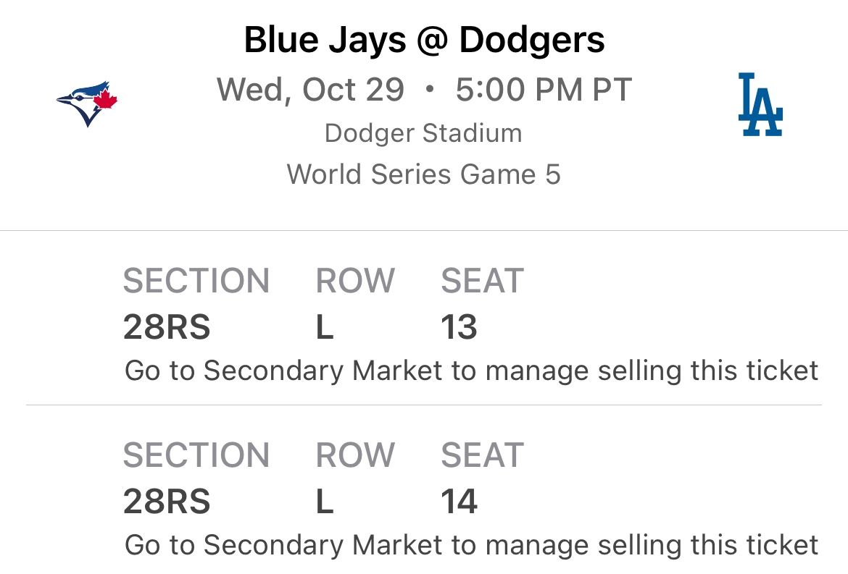
Task: Tap the Wed, Oct 29 date text
Action: point(313,89)
